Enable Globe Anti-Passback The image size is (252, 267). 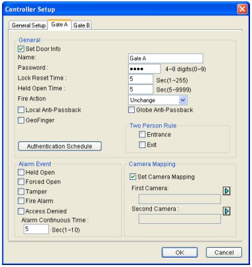pos(131,110)
